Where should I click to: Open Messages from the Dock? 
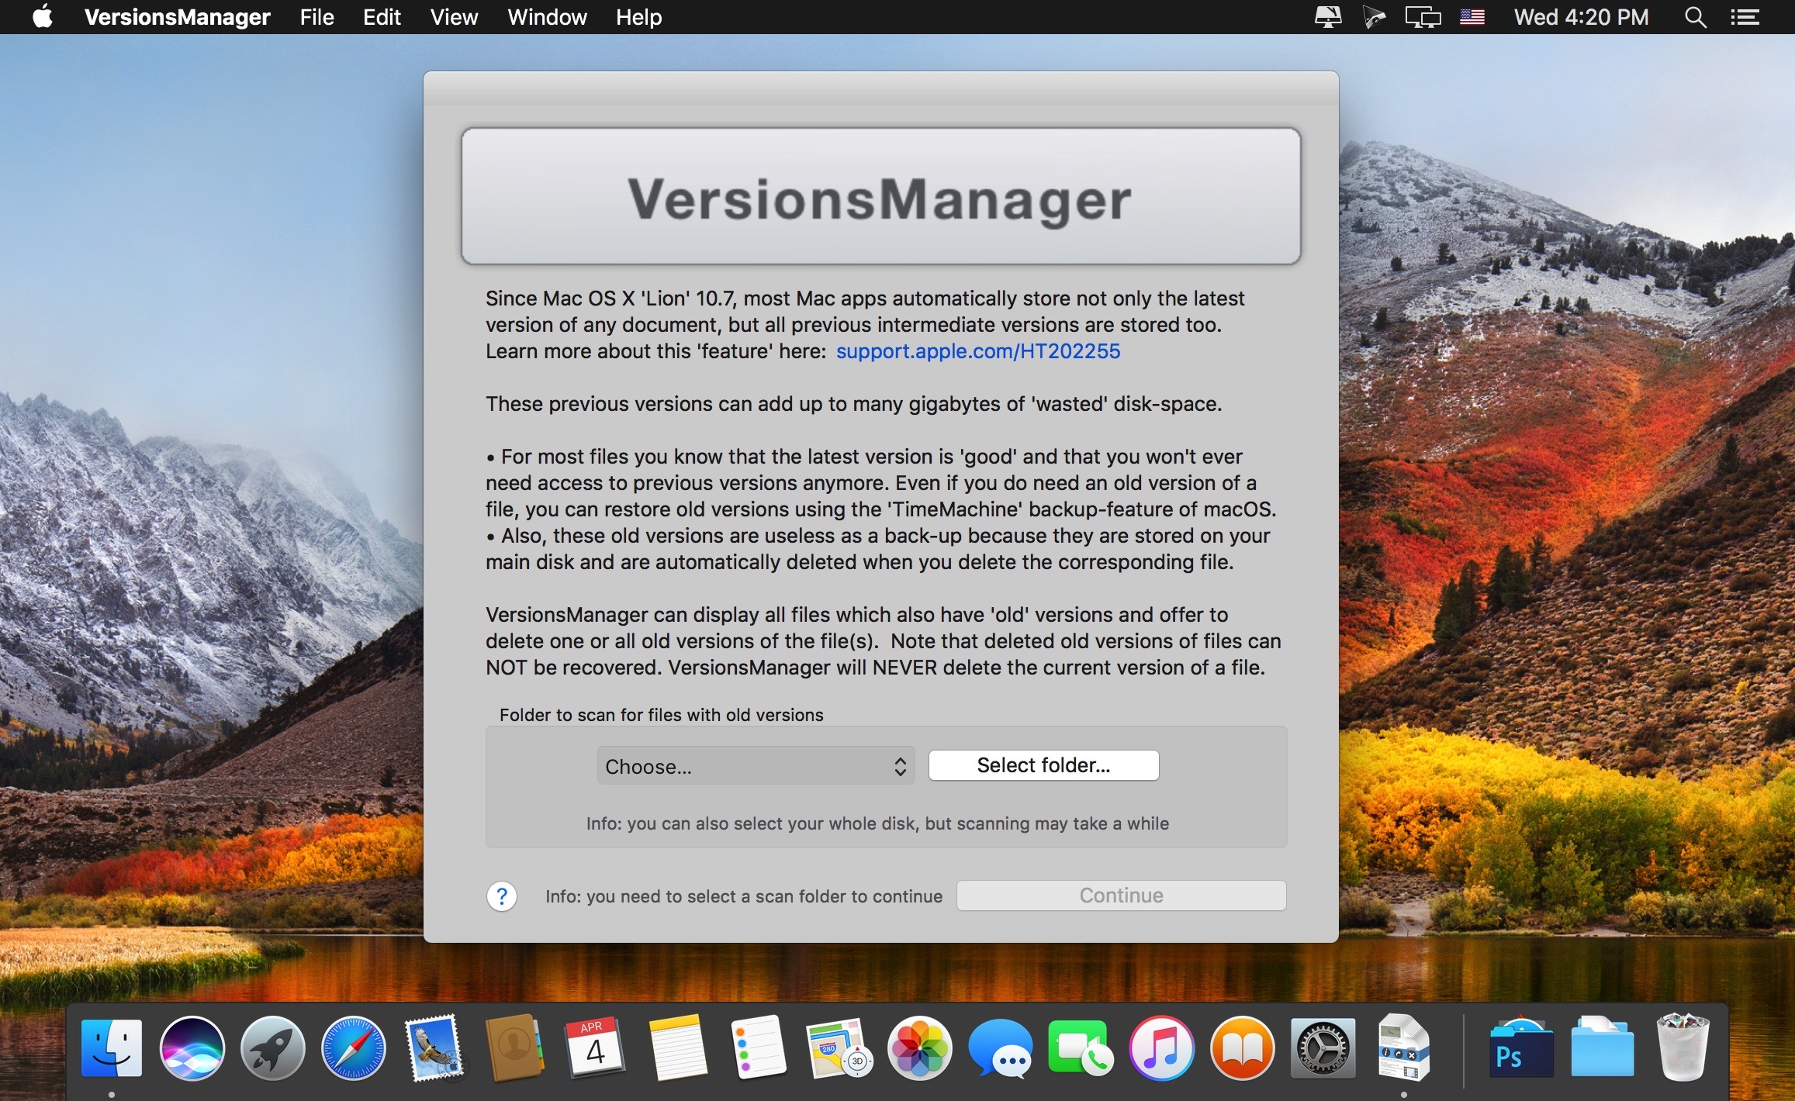coord(1001,1048)
